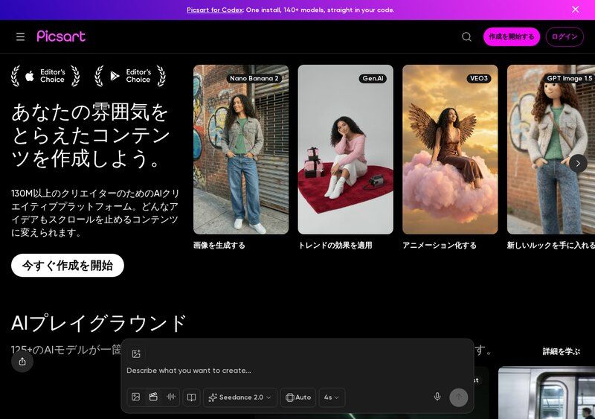
Task: Click the AIプレイグラウンド heading
Action: (x=99, y=323)
